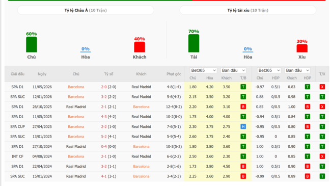Screen dimensions: 331x186
Task: Click red X T/X badge in 04/08/2024 row
Action: pyautogui.click(x=322, y=156)
